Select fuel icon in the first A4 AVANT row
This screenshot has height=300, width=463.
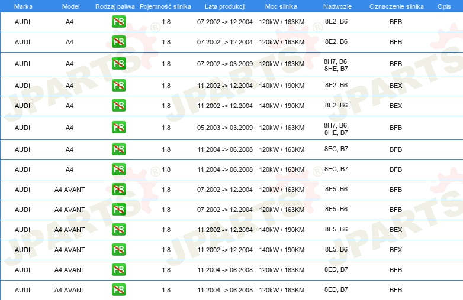[118, 190]
